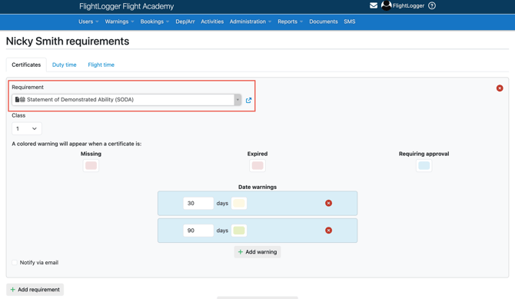Screen dimensions: 515x299
Task: Click the FlightLogger username in header
Action: pos(408,5)
